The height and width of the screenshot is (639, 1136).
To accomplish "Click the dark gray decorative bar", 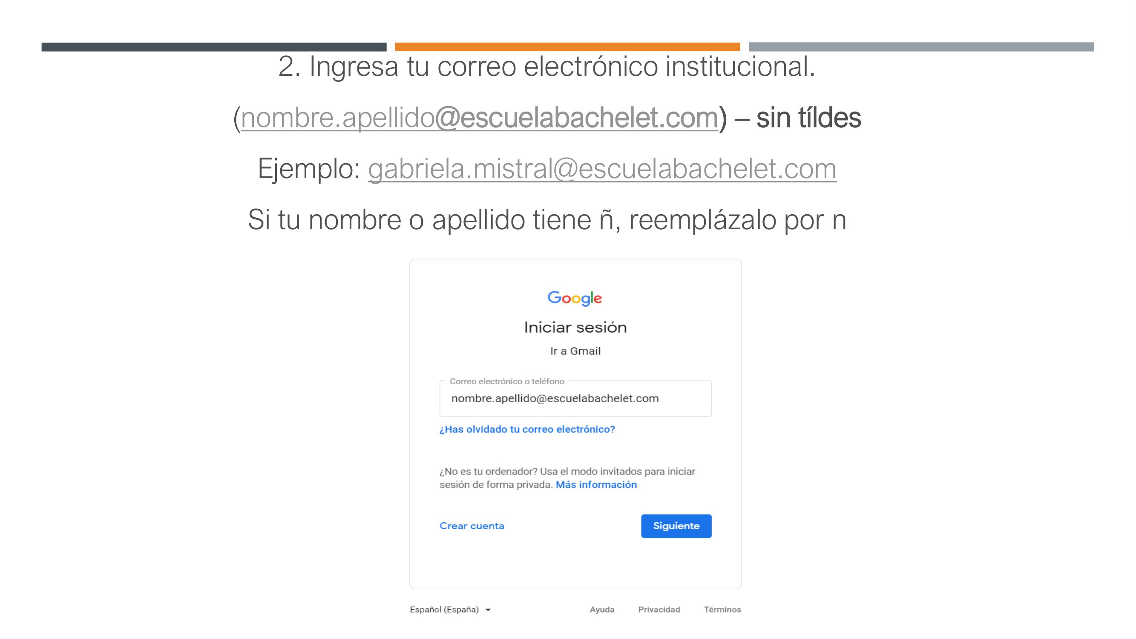I will [x=214, y=47].
